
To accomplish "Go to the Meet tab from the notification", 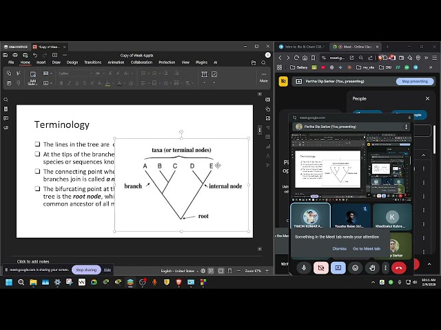I will (367, 249).
